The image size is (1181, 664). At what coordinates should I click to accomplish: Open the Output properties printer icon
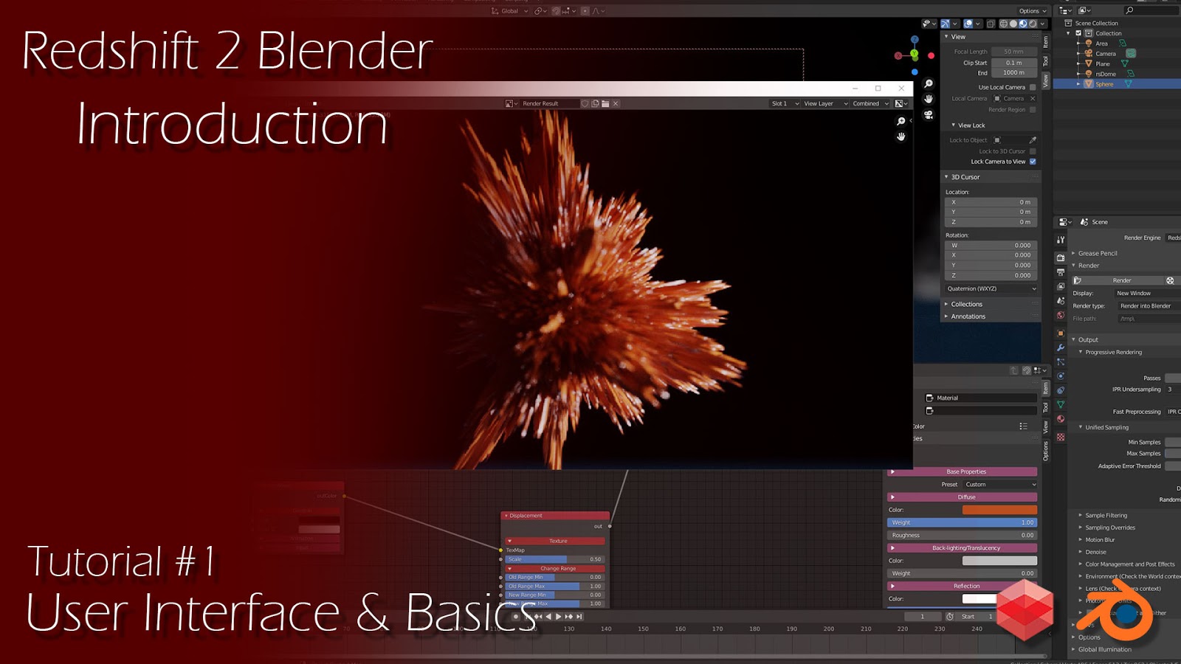pyautogui.click(x=1061, y=272)
